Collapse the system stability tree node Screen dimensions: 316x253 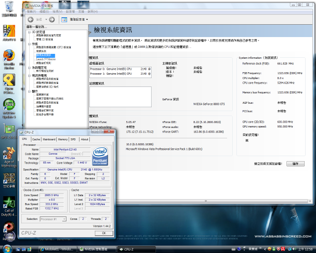(29, 68)
